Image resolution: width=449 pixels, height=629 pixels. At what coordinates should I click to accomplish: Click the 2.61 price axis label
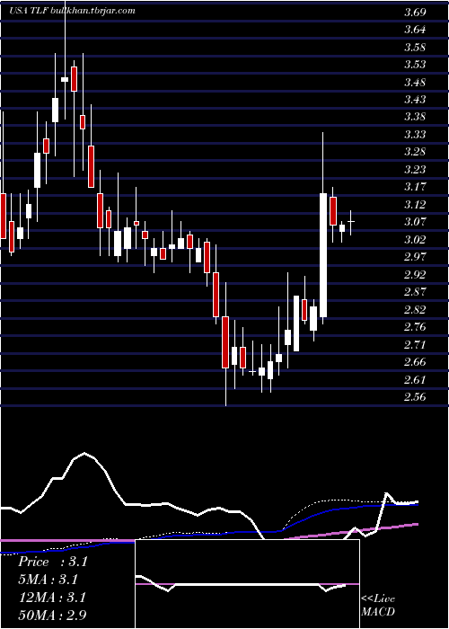pyautogui.click(x=415, y=379)
